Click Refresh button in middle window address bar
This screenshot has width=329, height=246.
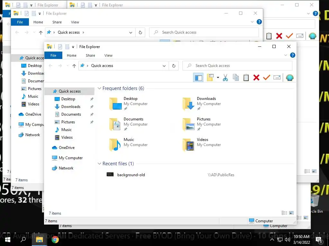(x=140, y=32)
